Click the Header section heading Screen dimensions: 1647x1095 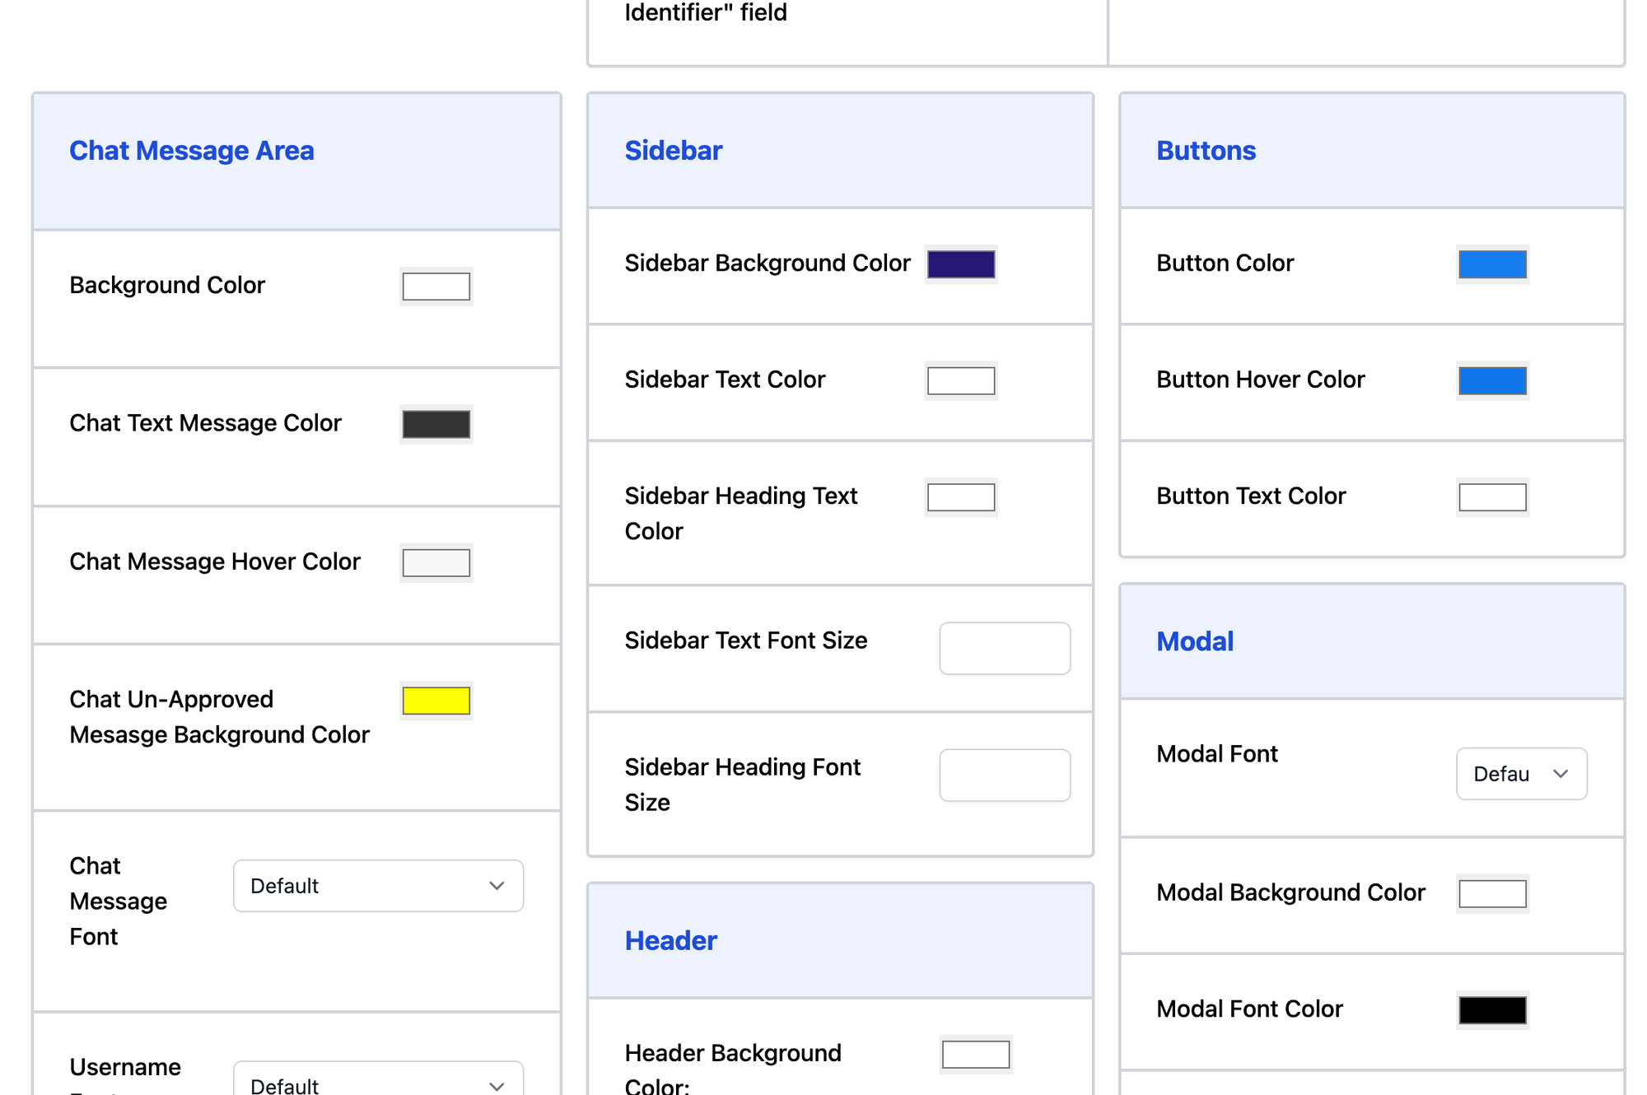[x=671, y=940]
